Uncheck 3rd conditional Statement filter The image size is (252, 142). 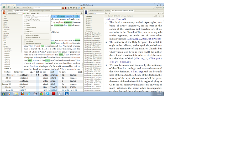pos(25,43)
